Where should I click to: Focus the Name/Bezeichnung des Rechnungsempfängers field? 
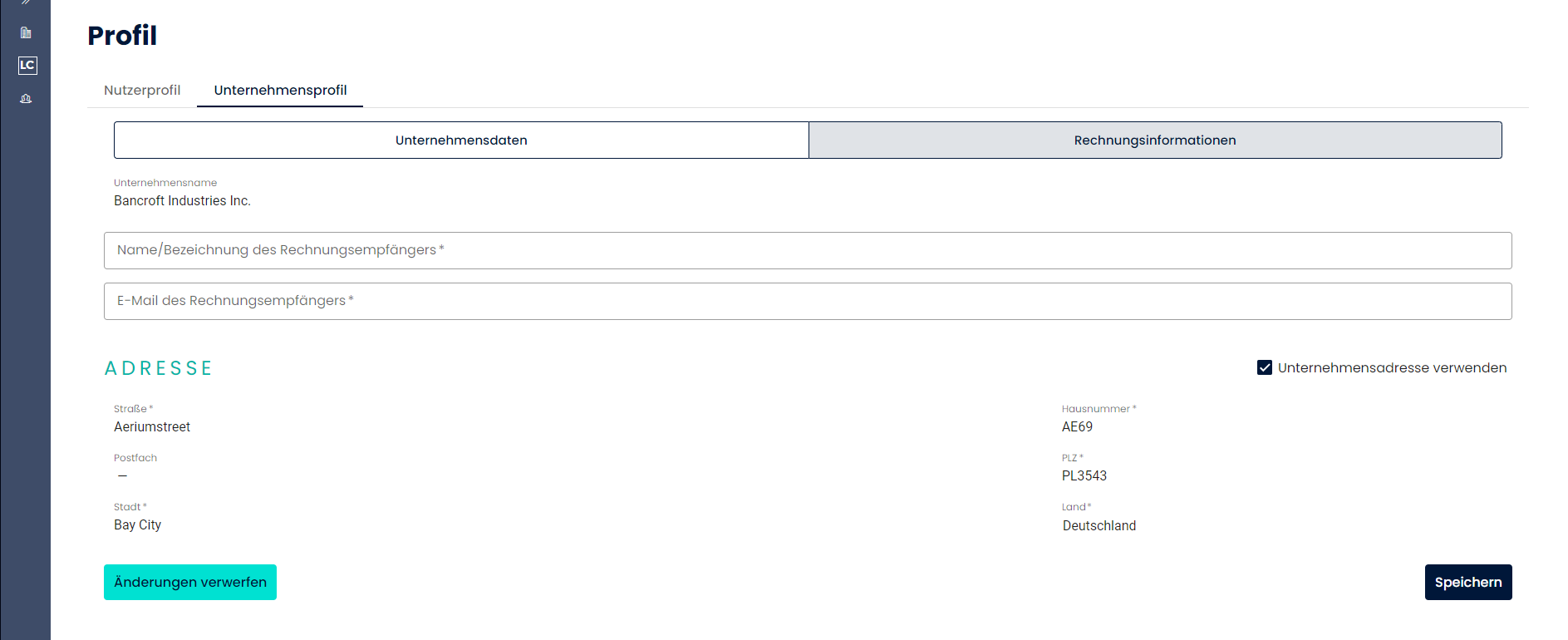807,250
